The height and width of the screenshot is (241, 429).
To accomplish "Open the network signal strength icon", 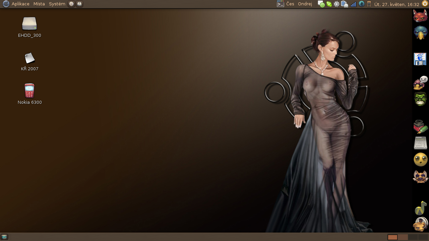I will click(353, 4).
